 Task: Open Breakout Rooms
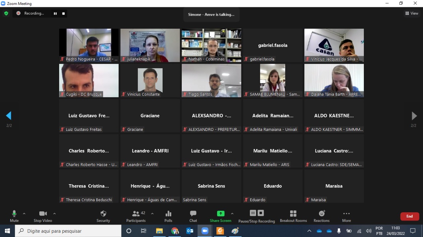[x=293, y=216]
